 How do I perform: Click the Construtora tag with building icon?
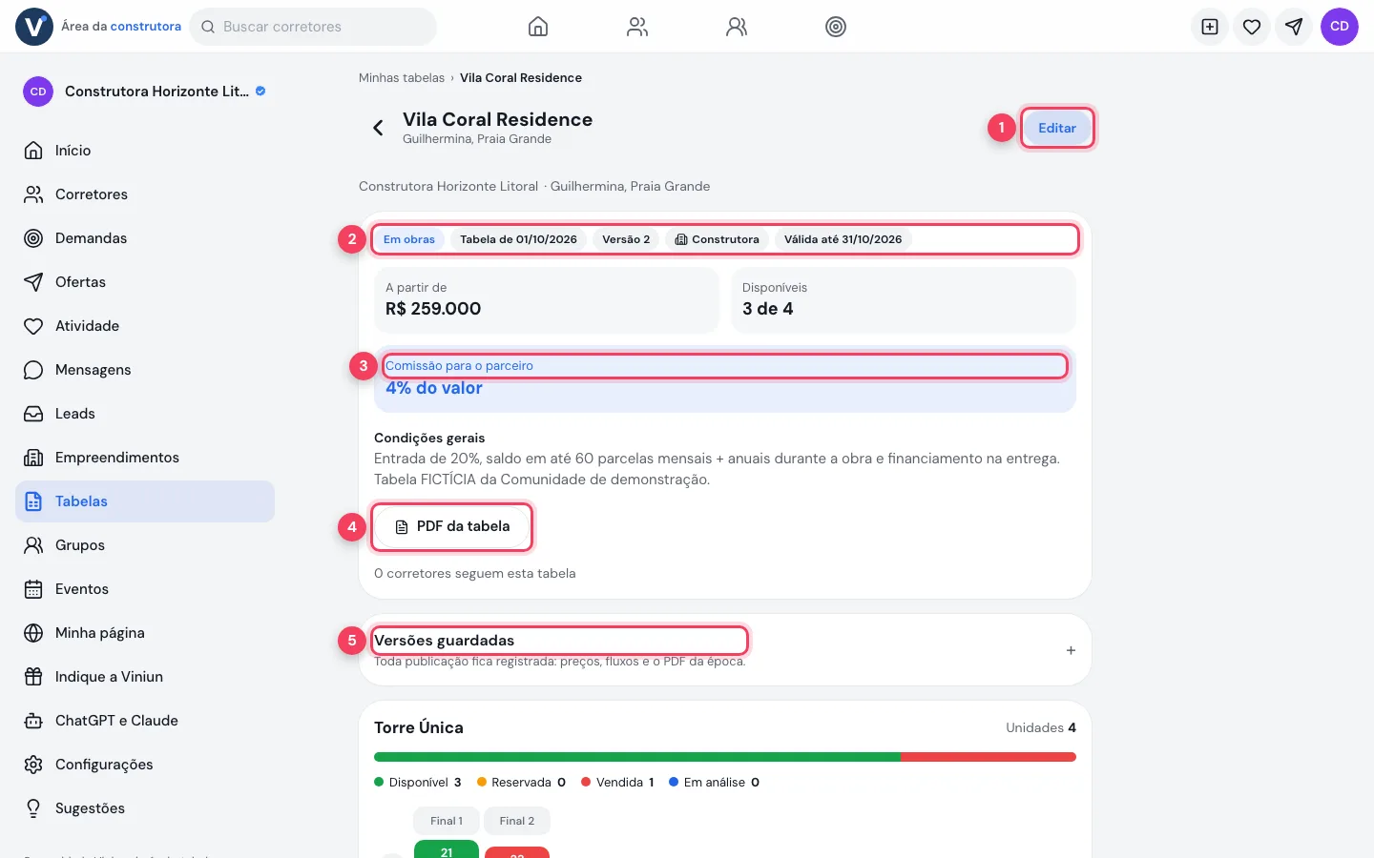(x=717, y=239)
